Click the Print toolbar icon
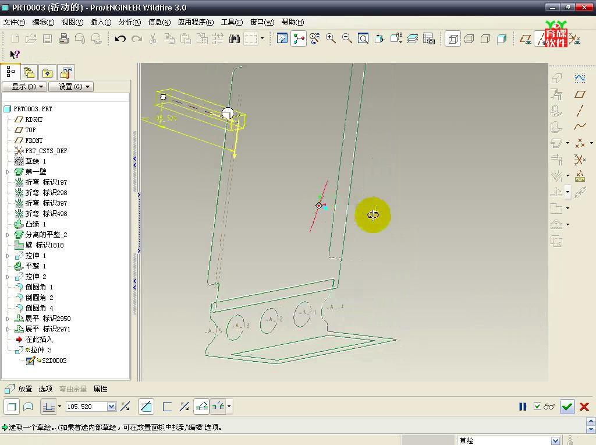The image size is (596, 445). point(64,38)
